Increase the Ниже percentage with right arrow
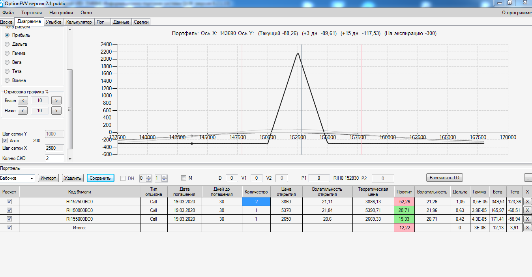 pos(57,111)
